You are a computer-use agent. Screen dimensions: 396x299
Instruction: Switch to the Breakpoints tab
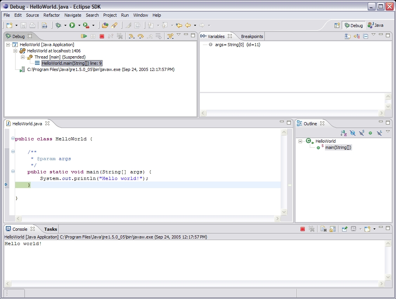[x=252, y=36]
